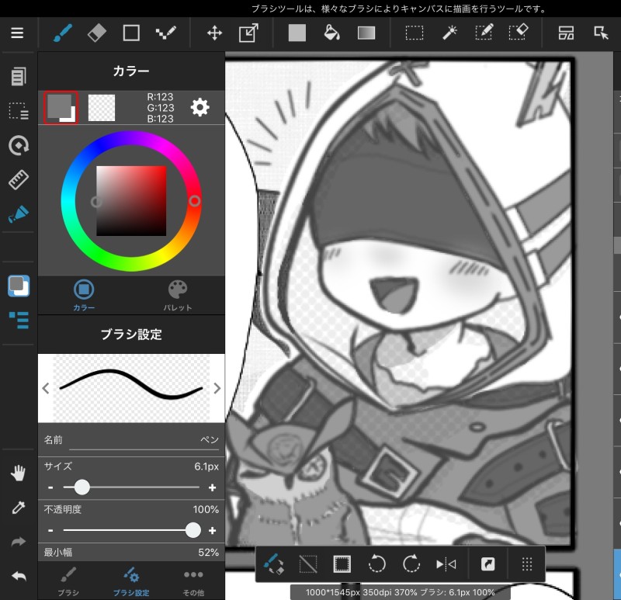Click the R:123 color value
621x600 pixels.
(160, 97)
